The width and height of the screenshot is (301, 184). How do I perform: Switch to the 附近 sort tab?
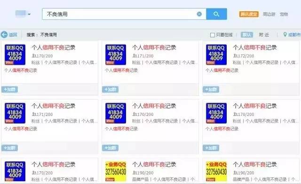264,35
